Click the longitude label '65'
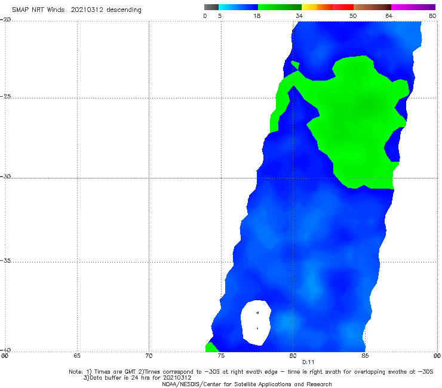 [76, 356]
